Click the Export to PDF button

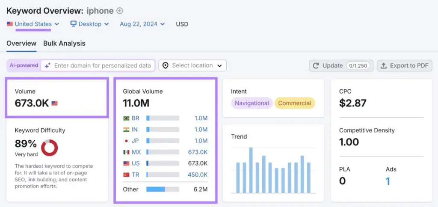[405, 65]
